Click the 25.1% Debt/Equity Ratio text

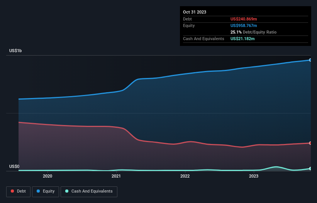(253, 32)
